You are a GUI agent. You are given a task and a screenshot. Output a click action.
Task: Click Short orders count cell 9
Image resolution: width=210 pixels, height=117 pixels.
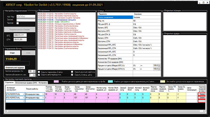coord(113,98)
